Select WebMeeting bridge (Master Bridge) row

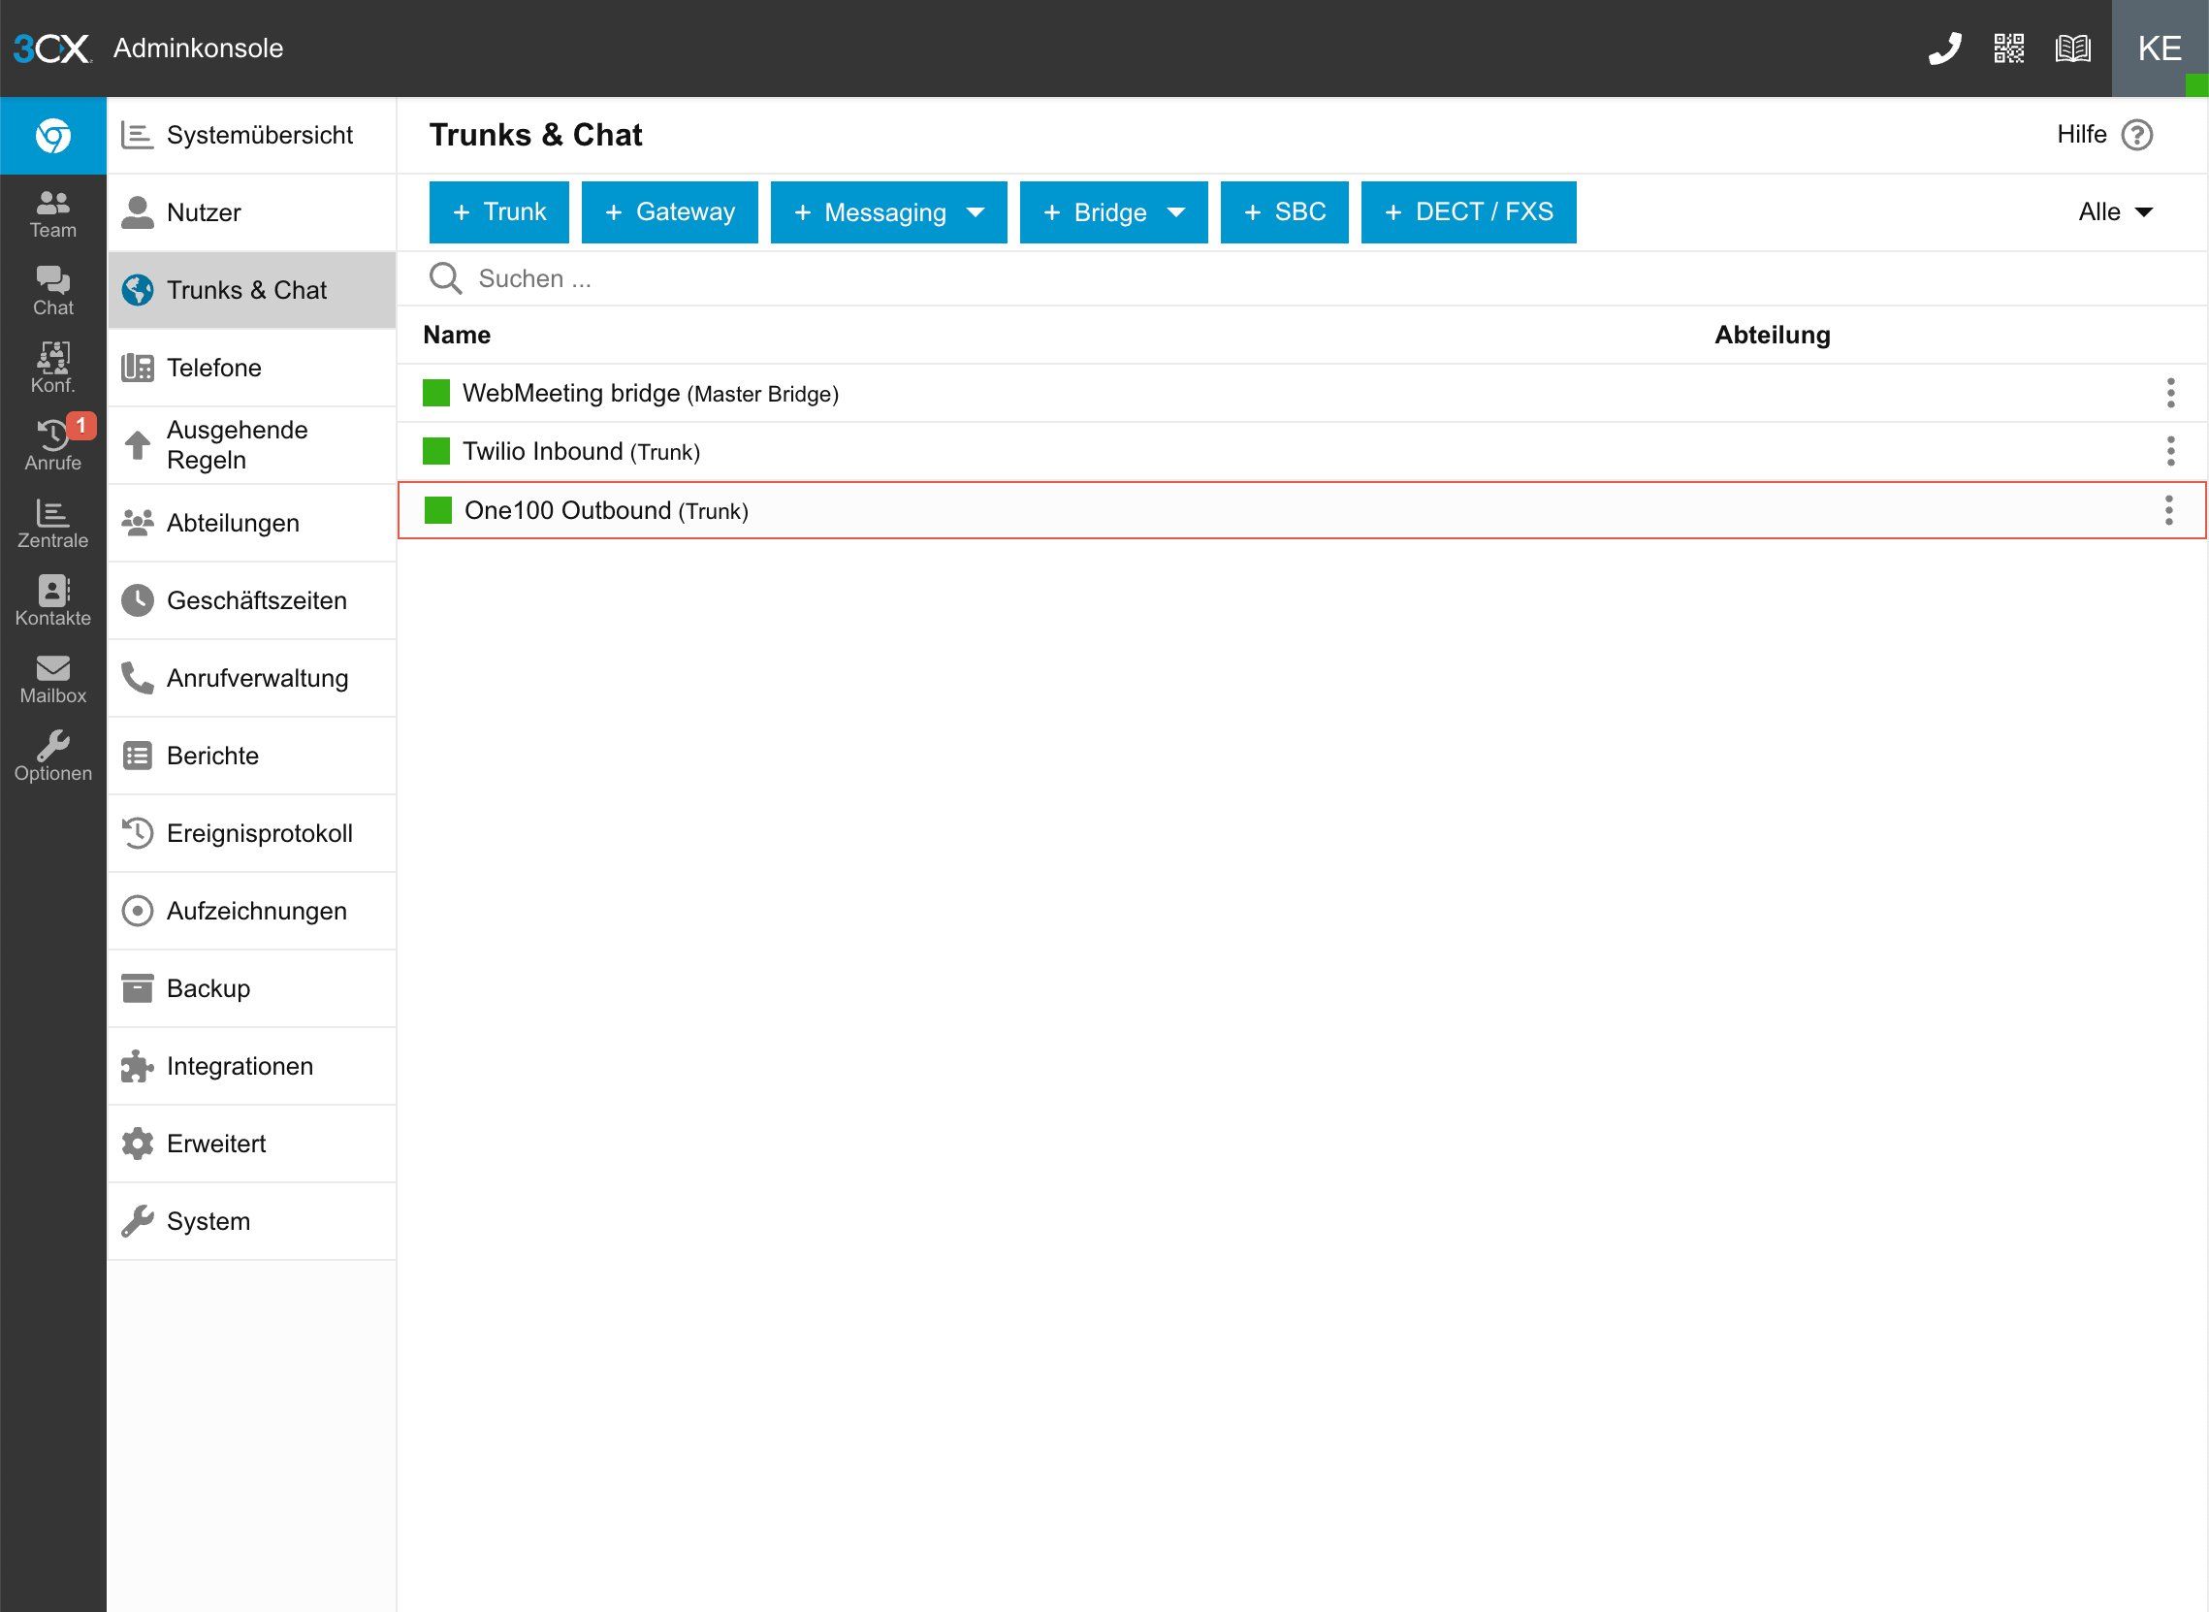(x=1301, y=393)
